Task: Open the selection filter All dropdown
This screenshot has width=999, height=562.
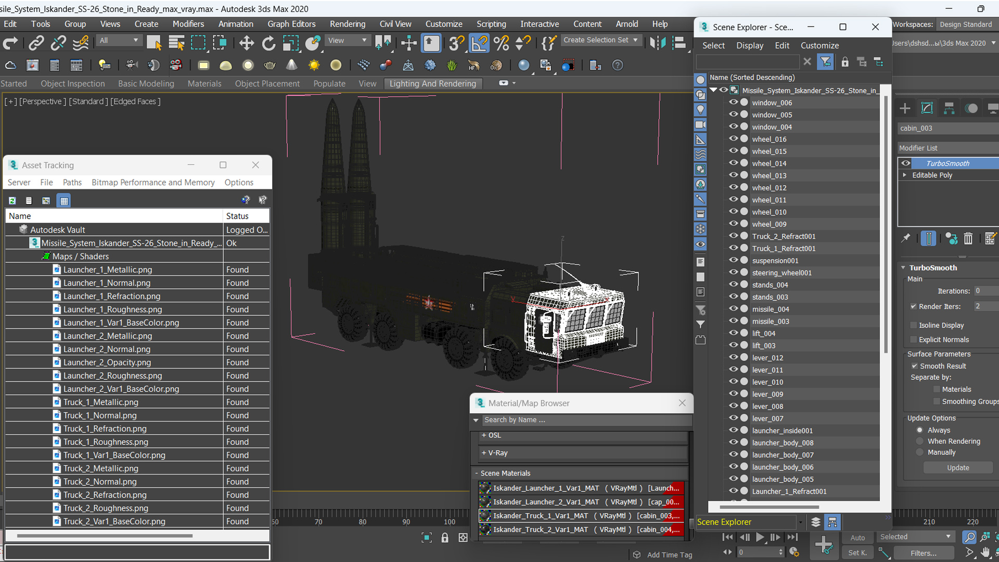Action: click(119, 40)
